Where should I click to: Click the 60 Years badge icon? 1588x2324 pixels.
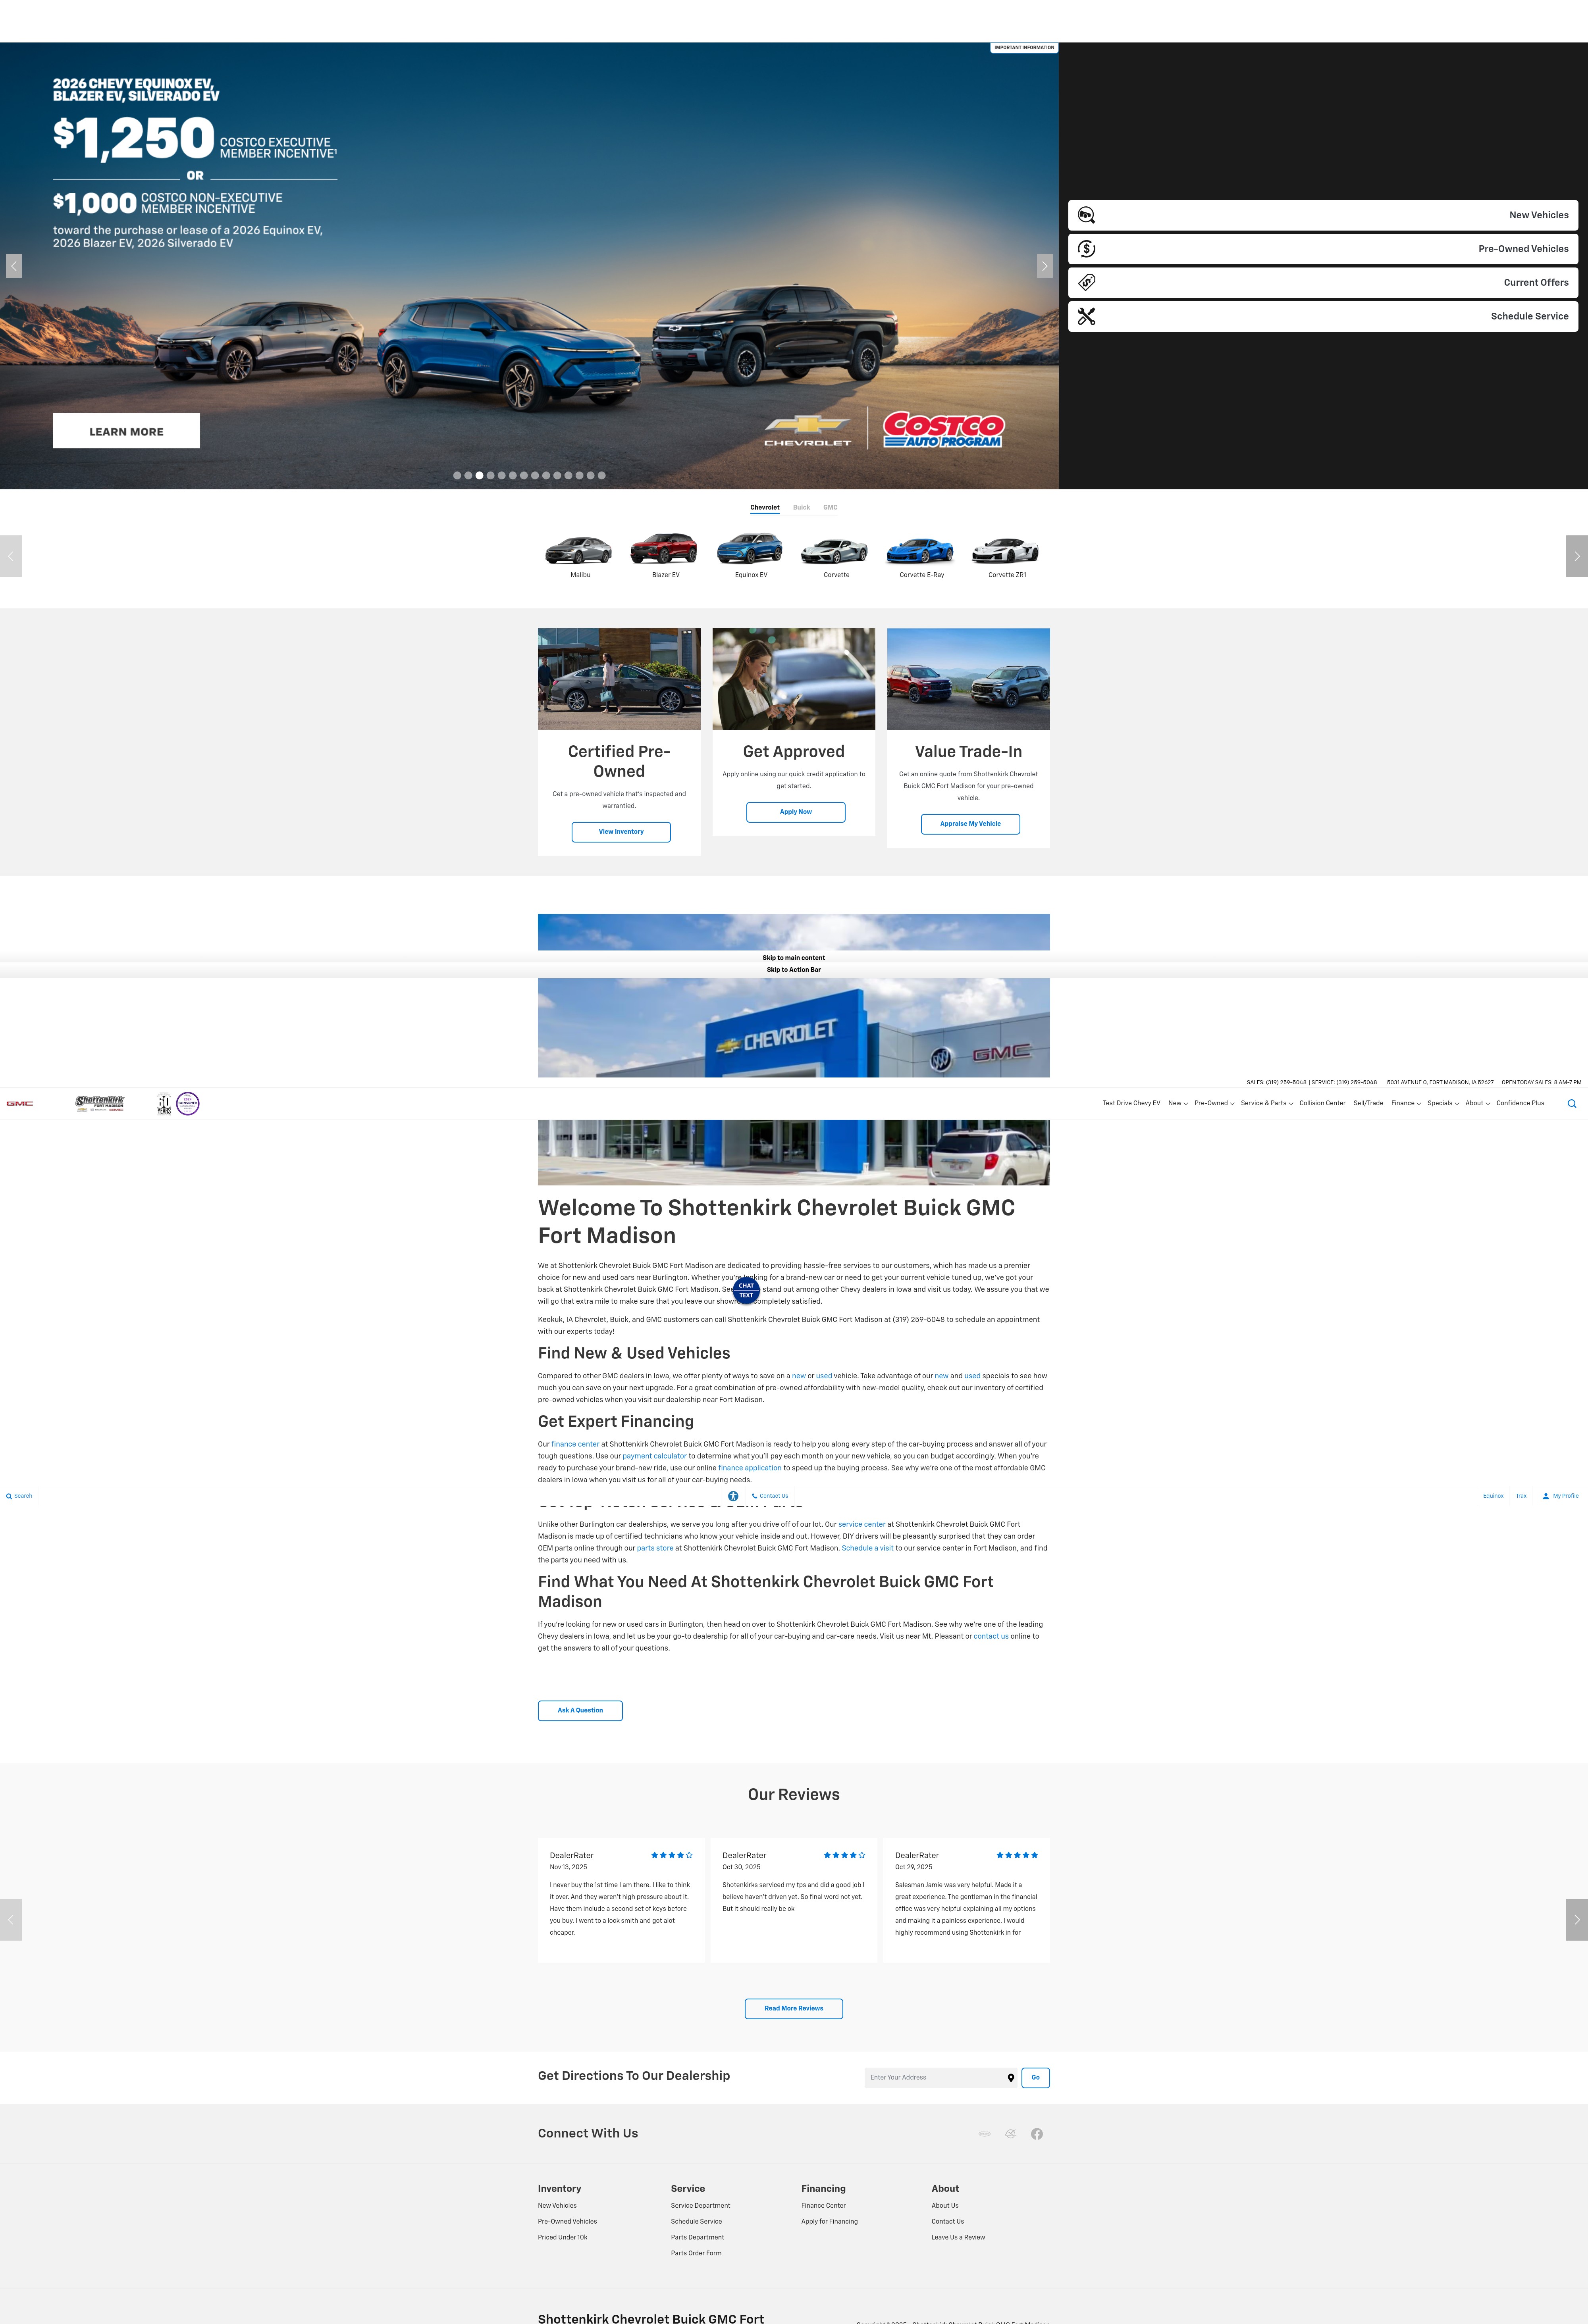point(164,1104)
